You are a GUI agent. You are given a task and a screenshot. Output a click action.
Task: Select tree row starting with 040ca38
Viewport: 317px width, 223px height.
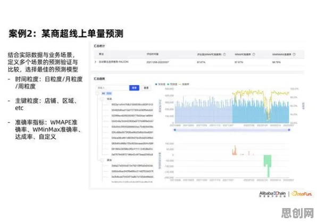[132, 138]
